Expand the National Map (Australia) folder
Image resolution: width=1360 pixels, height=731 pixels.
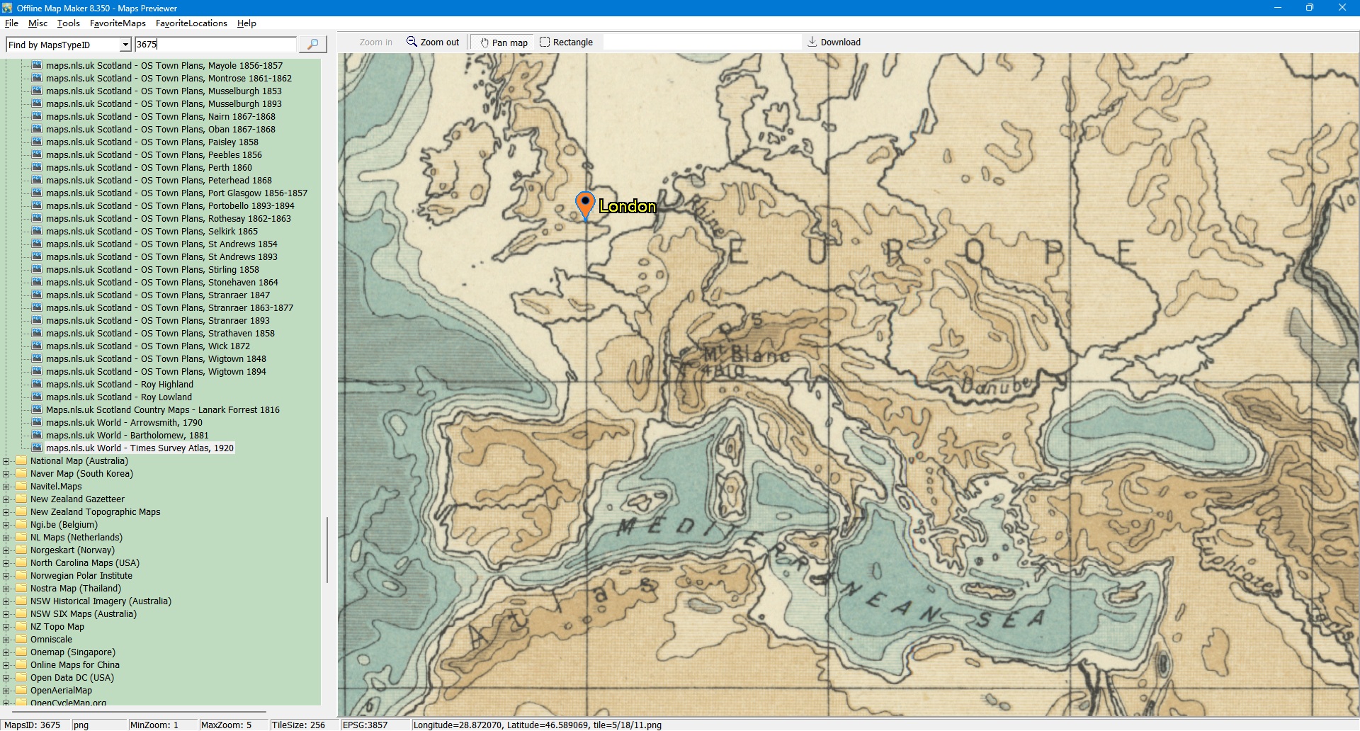(x=6, y=461)
